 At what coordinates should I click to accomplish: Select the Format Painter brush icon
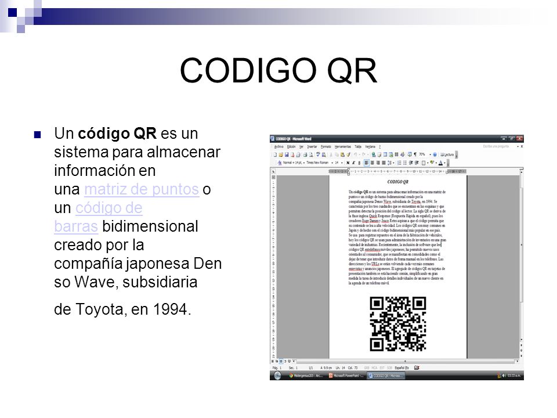pos(348,154)
